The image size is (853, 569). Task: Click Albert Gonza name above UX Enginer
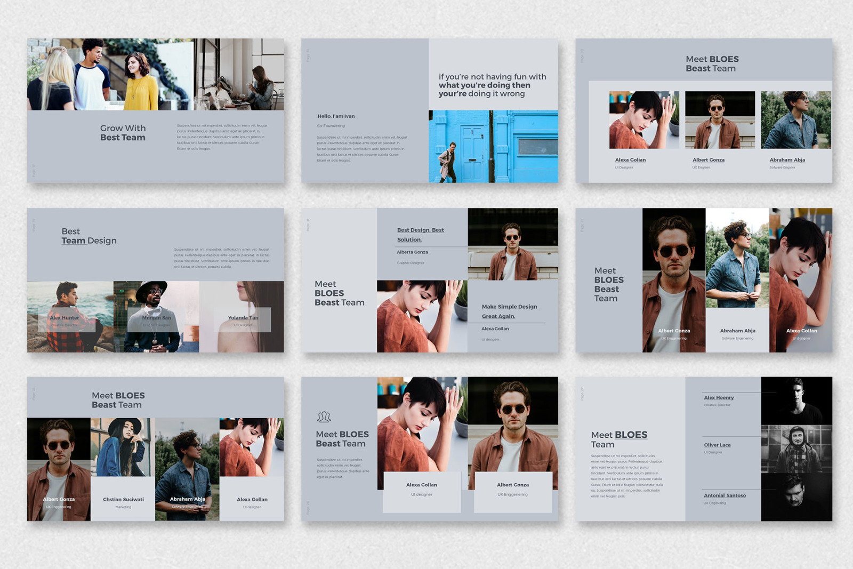[x=709, y=160]
